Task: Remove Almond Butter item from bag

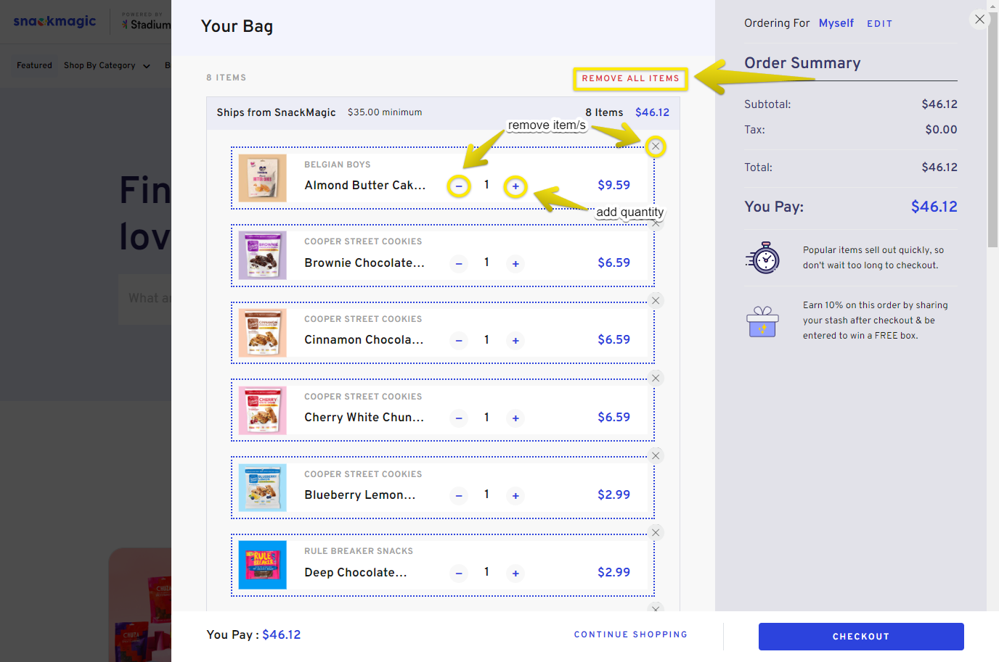Action: [656, 146]
